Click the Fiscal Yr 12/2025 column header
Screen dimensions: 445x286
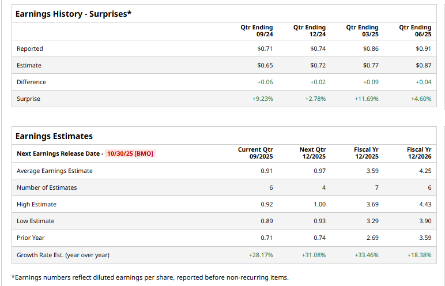coord(366,153)
